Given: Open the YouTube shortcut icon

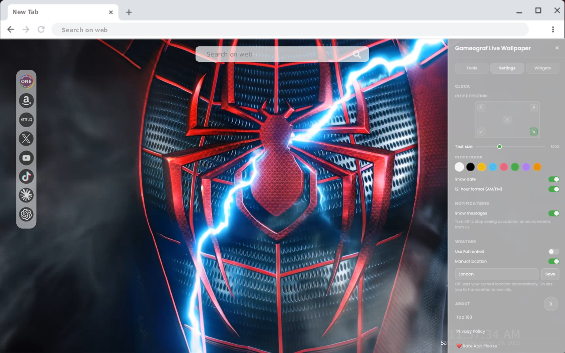Looking at the screenshot, I should 26,158.
